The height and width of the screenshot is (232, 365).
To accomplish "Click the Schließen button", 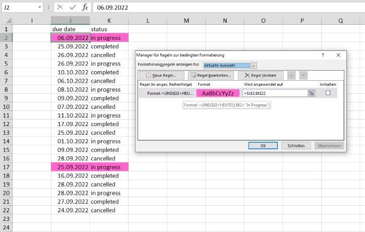I will point(296,146).
